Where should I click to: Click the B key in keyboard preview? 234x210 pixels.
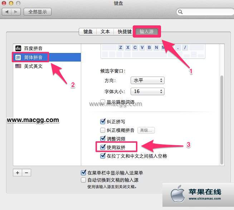point(149,48)
